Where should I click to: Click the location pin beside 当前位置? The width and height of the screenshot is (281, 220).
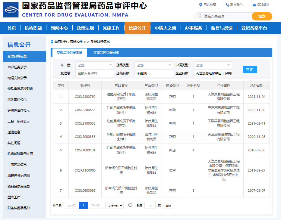click(52, 42)
